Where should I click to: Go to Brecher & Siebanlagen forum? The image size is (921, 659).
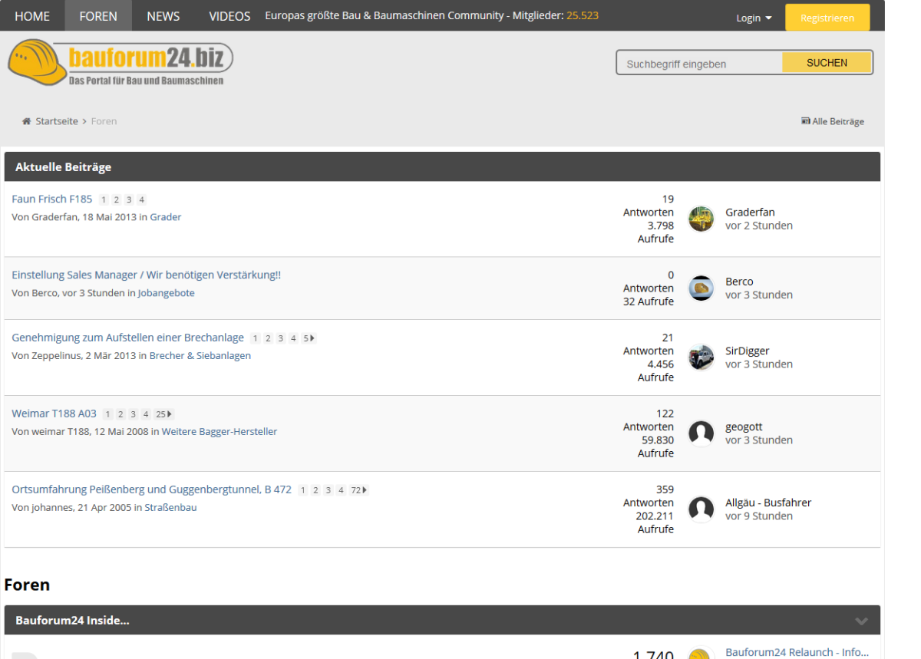tap(200, 356)
